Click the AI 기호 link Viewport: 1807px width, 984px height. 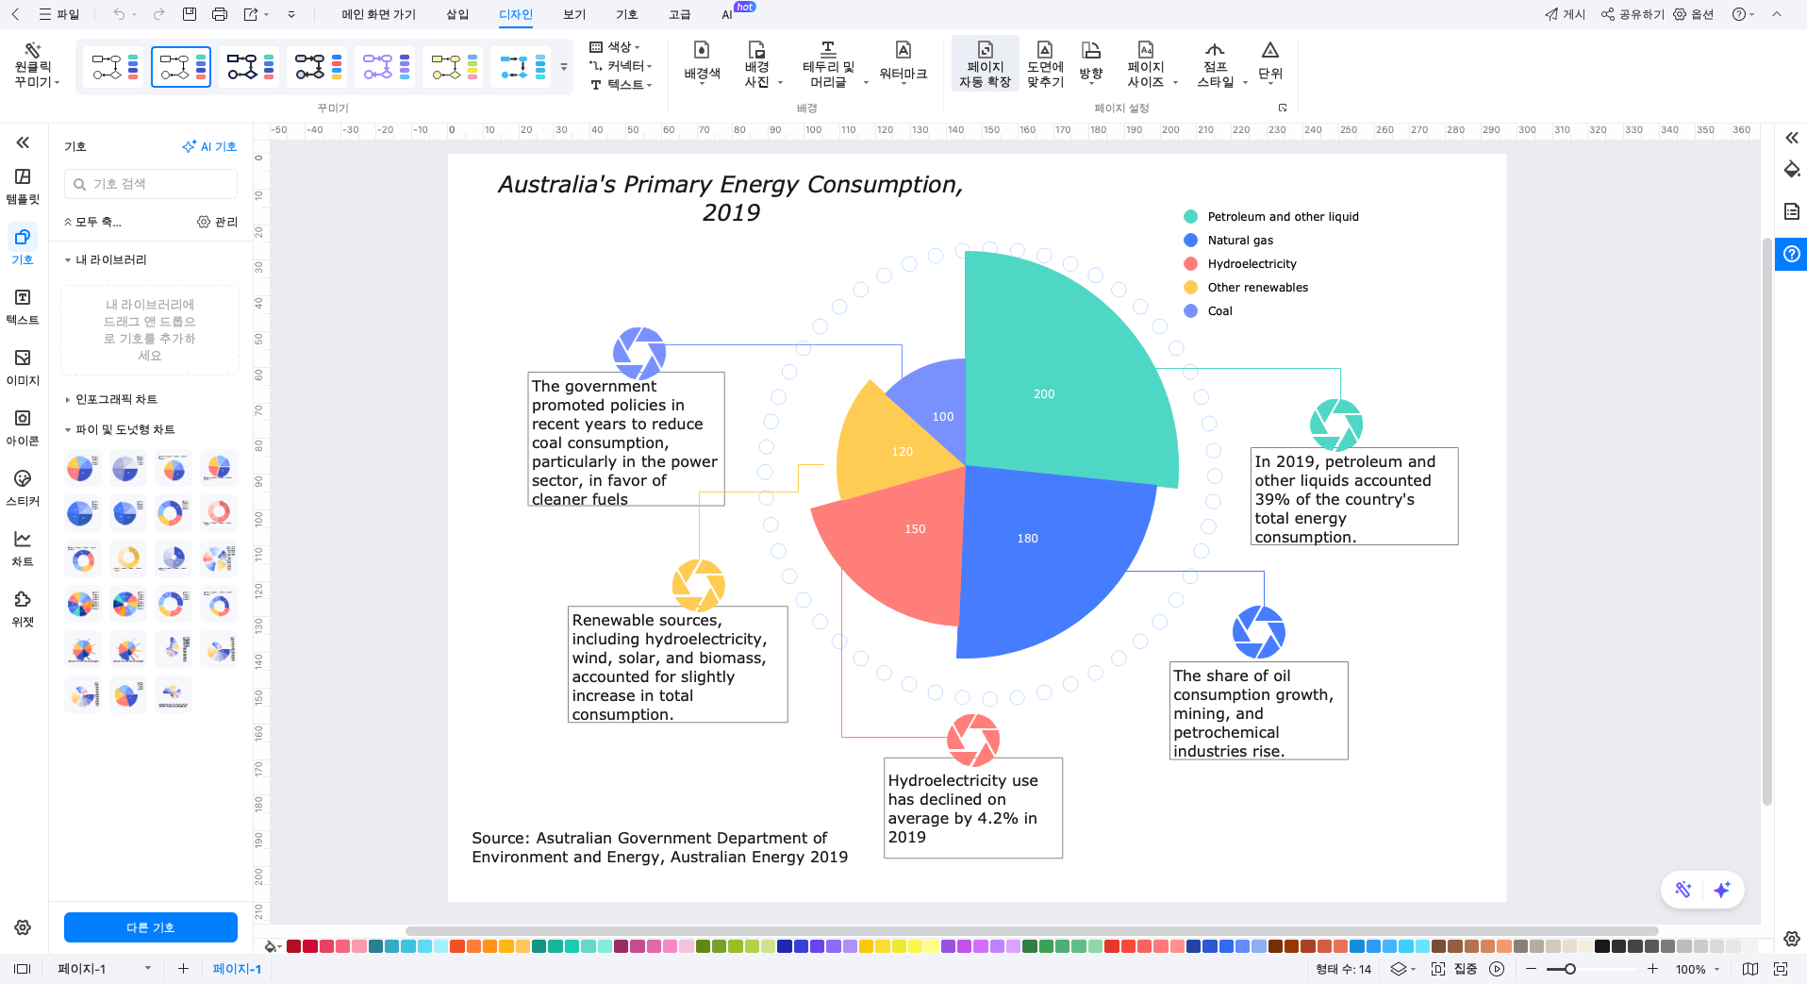tap(209, 146)
